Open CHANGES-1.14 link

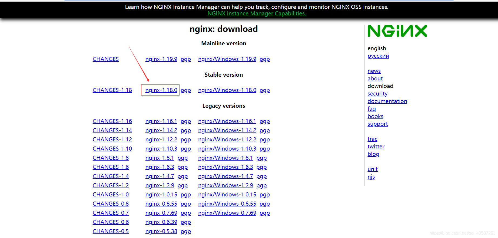[x=112, y=130]
